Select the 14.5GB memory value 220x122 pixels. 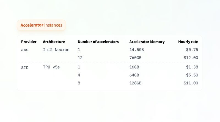pyautogui.click(x=136, y=50)
